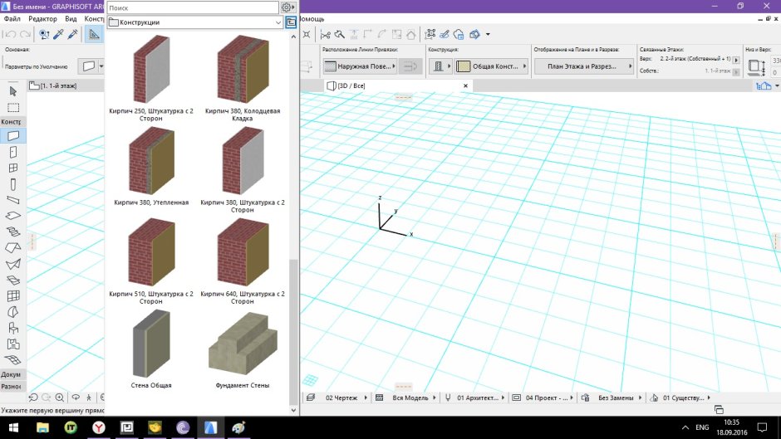Viewport: 781px width, 439px height.
Task: Expand the top linked story arrow
Action: pos(736,60)
